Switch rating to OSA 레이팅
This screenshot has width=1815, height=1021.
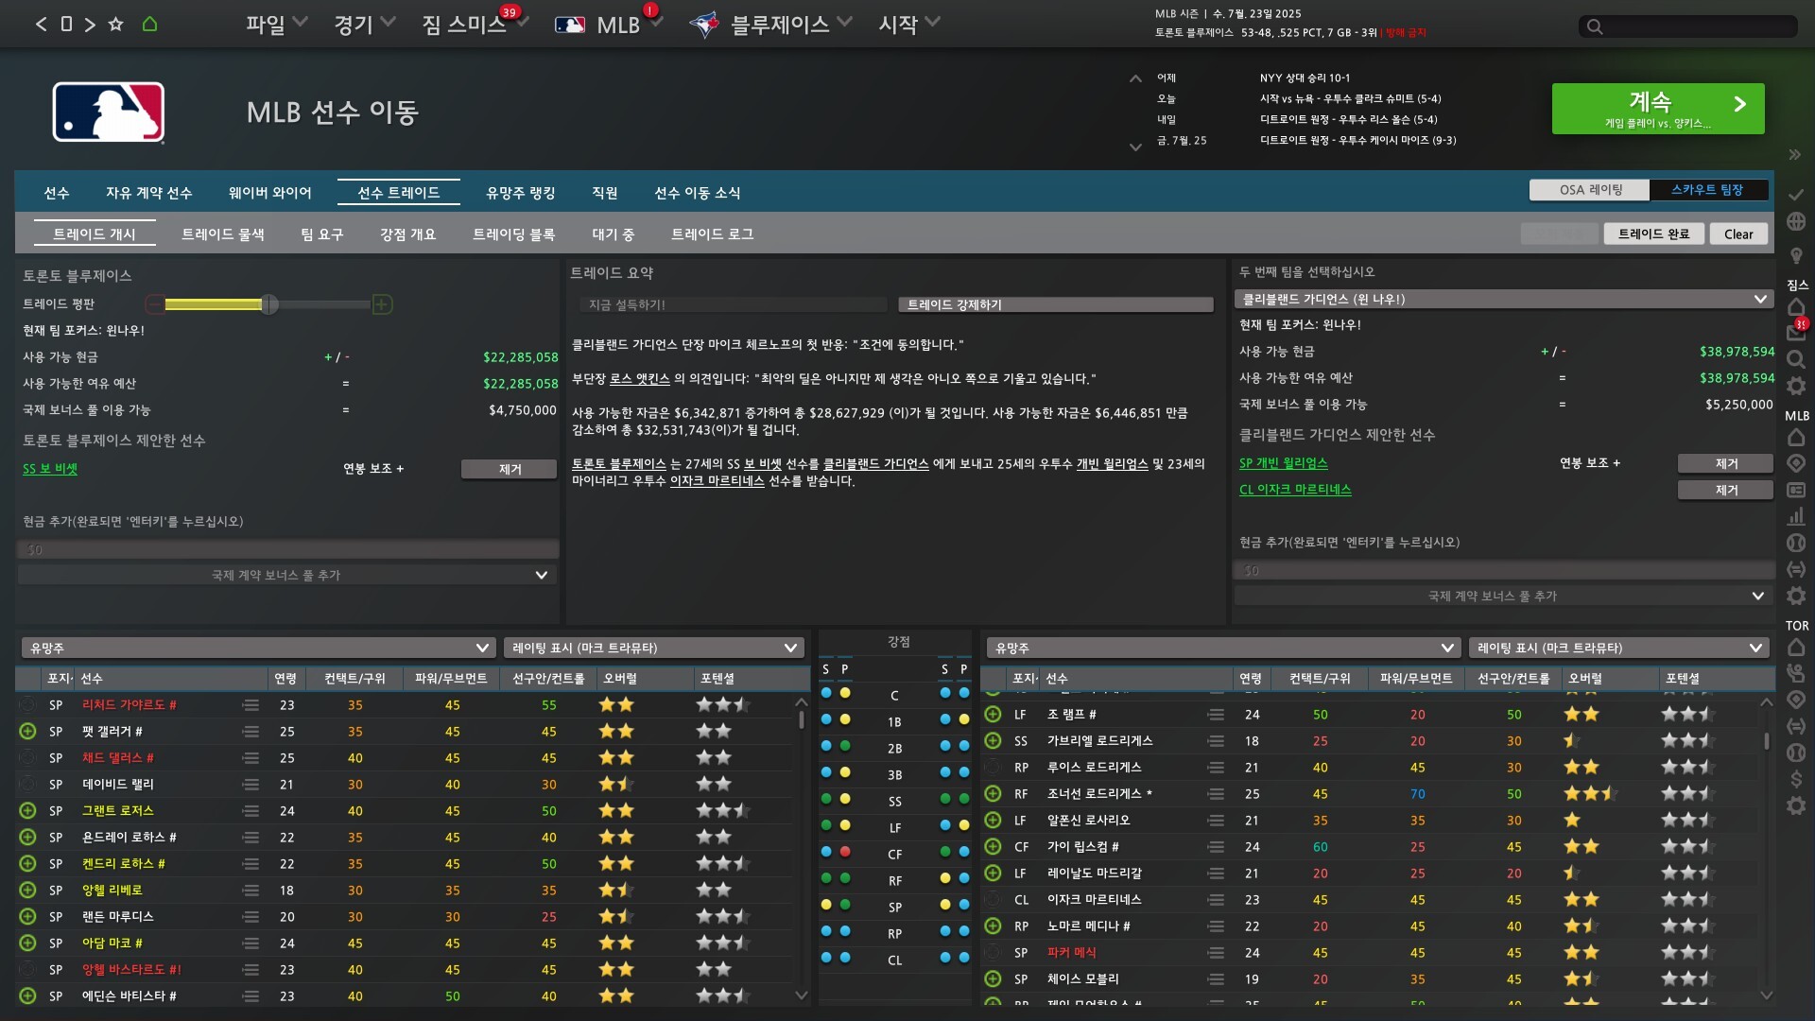click(x=1590, y=190)
